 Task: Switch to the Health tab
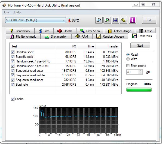click(x=65, y=31)
